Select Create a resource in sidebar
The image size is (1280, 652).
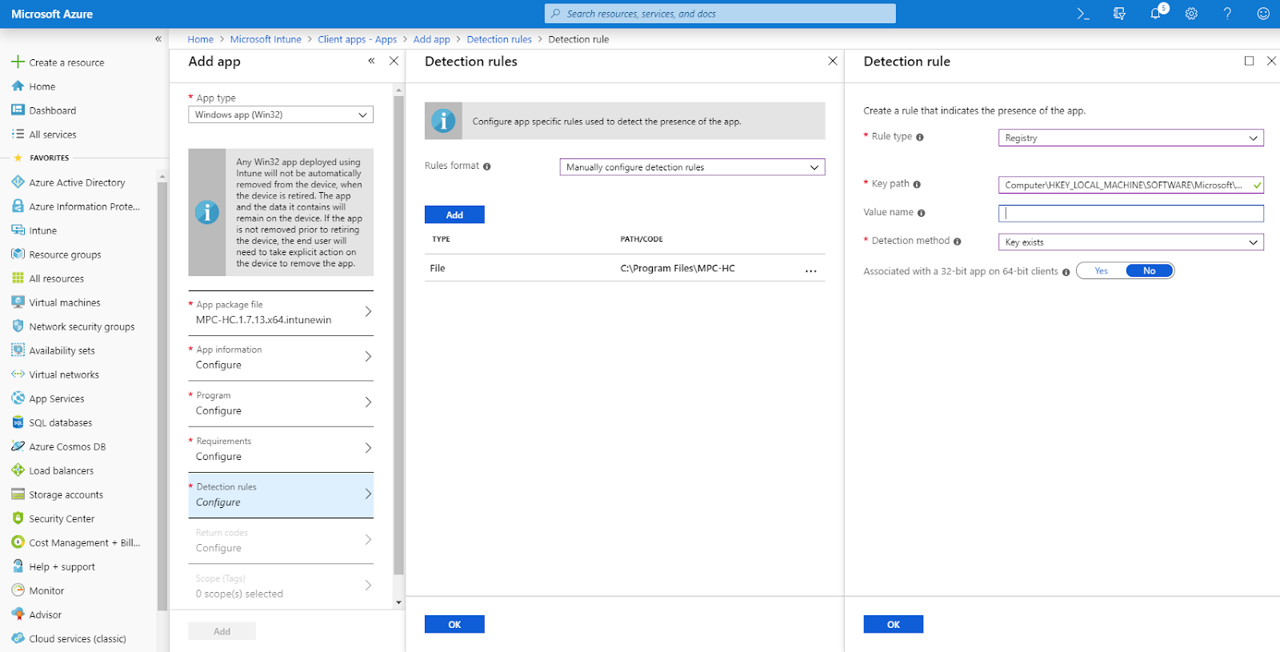point(67,62)
